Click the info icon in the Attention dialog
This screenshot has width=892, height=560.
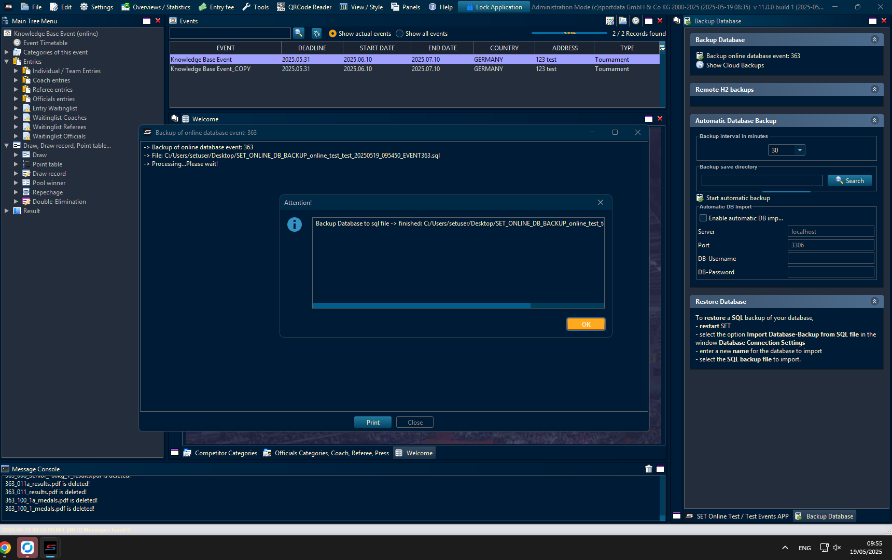click(x=295, y=225)
